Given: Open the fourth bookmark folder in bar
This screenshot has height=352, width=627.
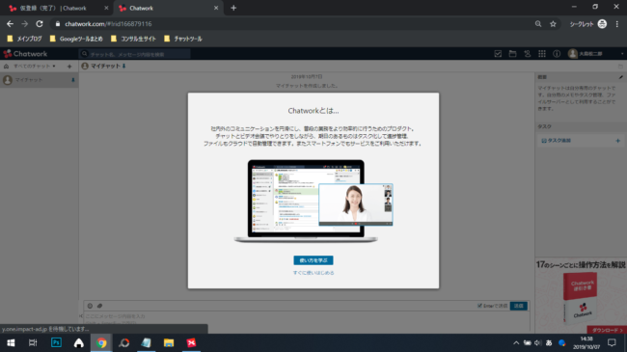Looking at the screenshot, I should pyautogui.click(x=182, y=39).
